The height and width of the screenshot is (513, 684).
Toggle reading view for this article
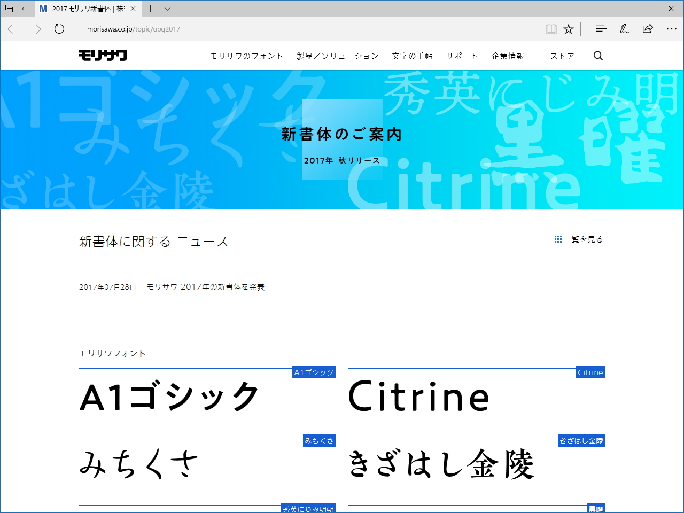click(x=551, y=29)
